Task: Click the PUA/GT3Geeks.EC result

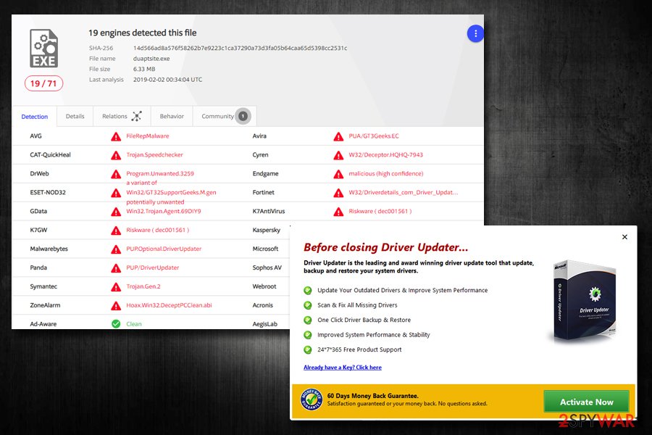Action: 374,136
